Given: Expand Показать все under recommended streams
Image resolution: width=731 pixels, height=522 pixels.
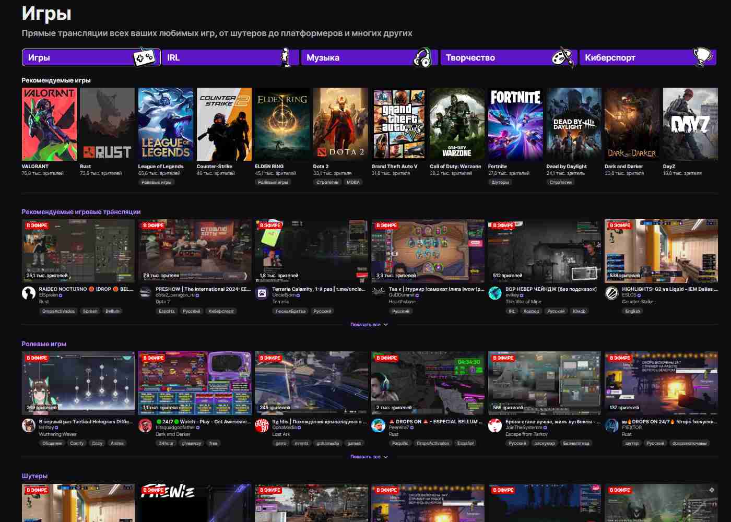Looking at the screenshot, I should click(369, 325).
